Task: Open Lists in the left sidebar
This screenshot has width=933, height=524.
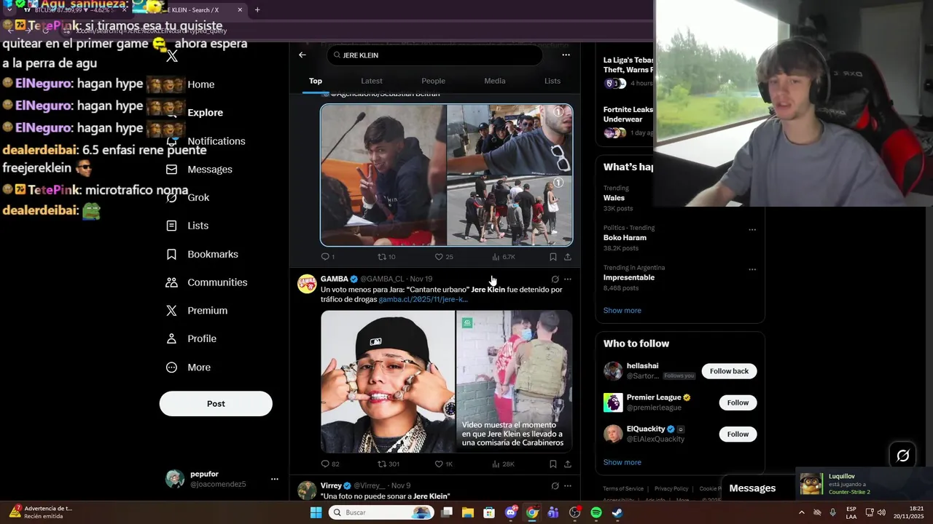Action: point(187,226)
